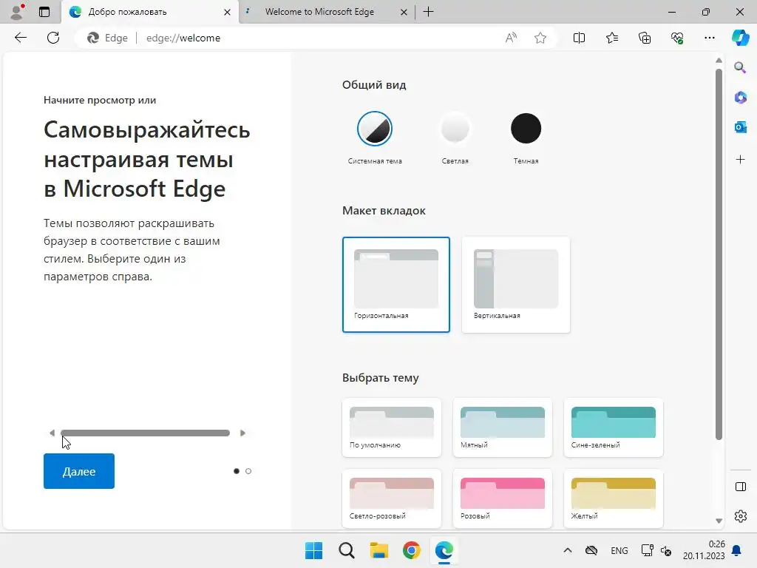
Task: Select the Светло-розовый theme
Action: pos(392,498)
